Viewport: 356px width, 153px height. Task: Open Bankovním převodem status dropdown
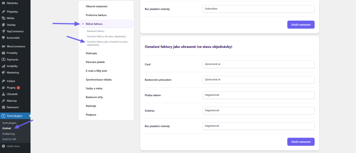(258, 80)
